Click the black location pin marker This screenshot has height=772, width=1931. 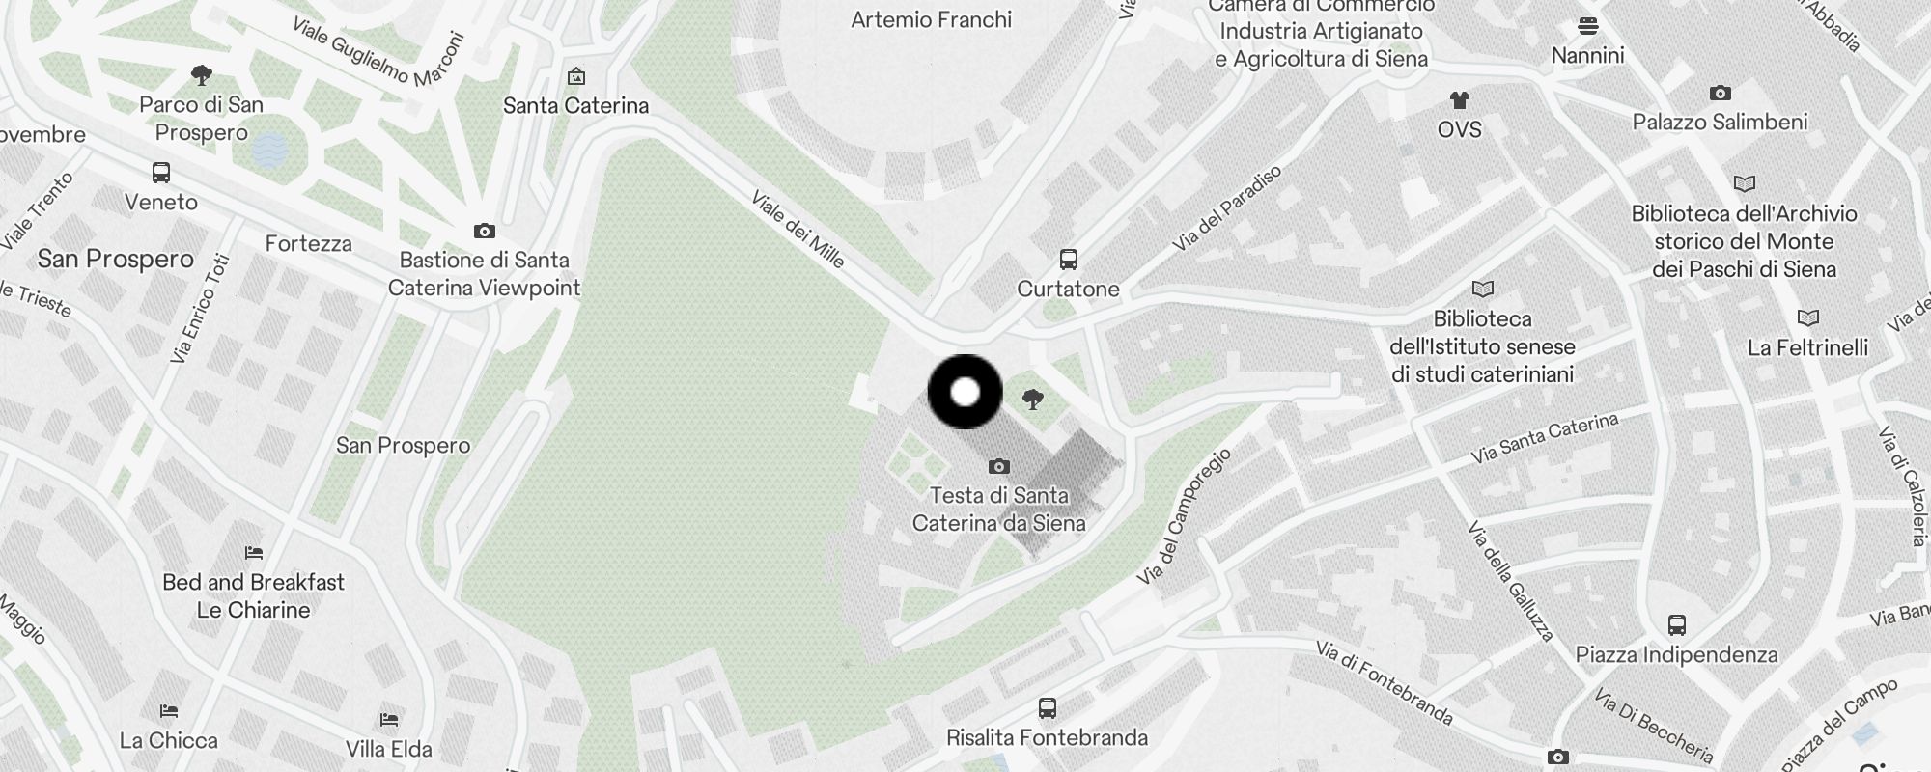coord(965,392)
